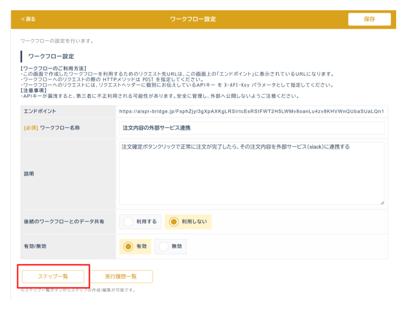This screenshot has height=317, width=416.
Task: Click the ワークフロー設定 header title
Action: point(193,19)
